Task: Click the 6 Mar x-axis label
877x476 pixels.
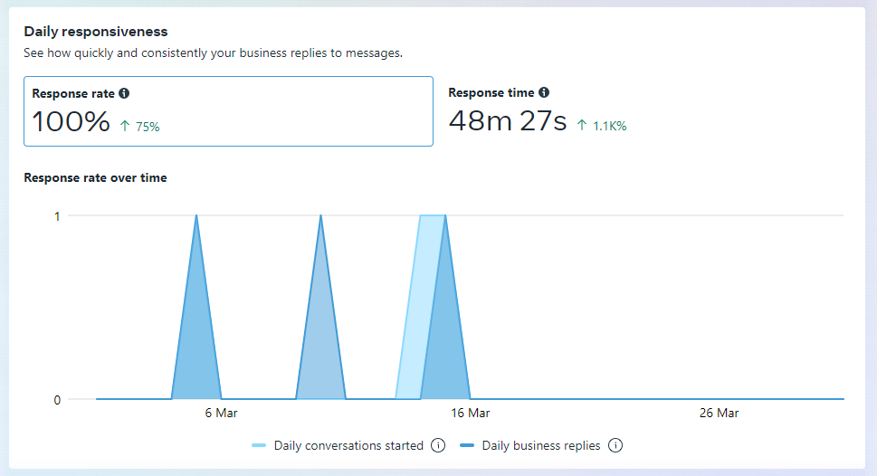Action: [221, 413]
